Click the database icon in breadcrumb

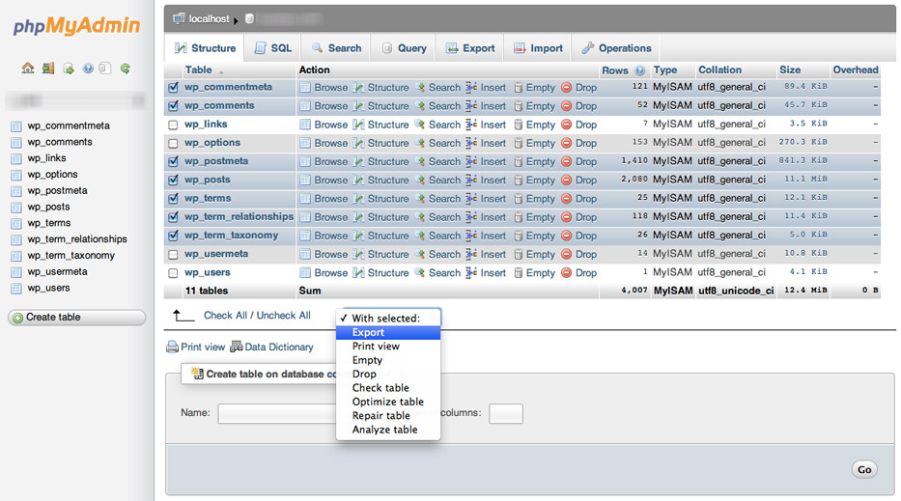[x=249, y=19]
